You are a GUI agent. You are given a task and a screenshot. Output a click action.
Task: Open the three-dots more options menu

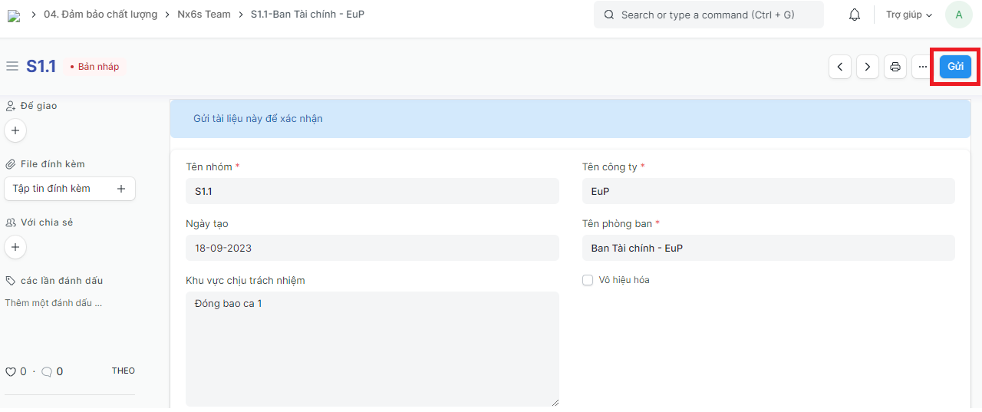click(x=923, y=67)
